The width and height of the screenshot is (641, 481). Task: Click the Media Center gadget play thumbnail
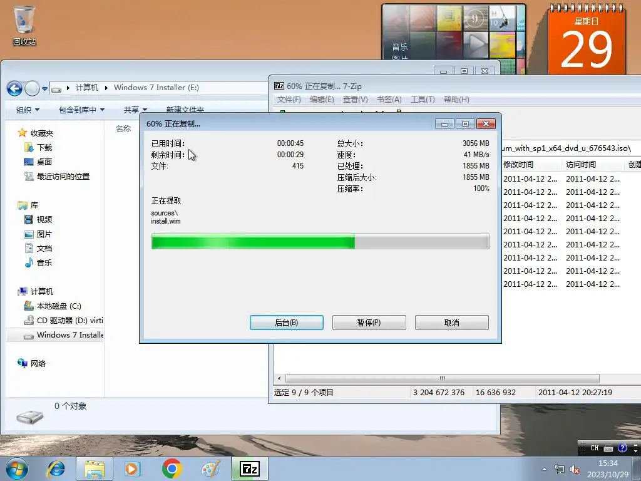click(475, 44)
